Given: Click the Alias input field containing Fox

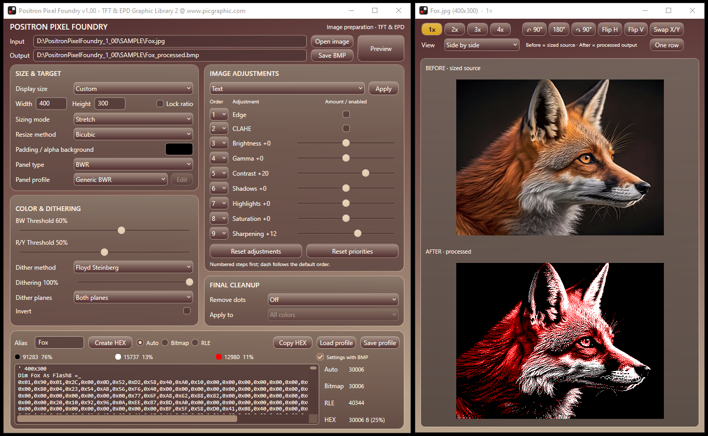Looking at the screenshot, I should pyautogui.click(x=60, y=342).
